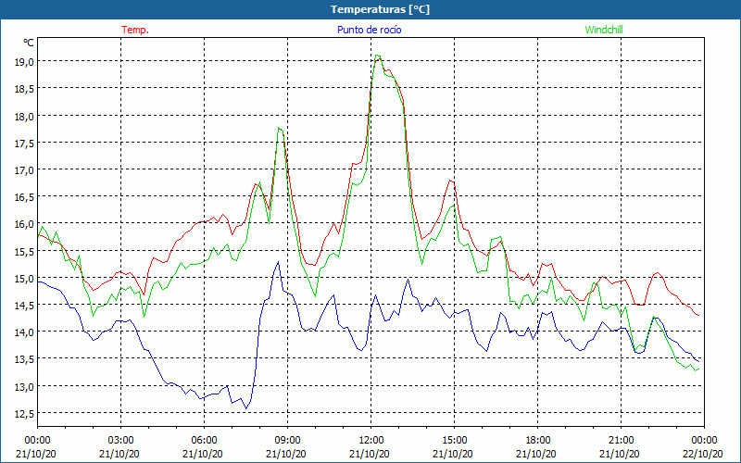Viewport: 741px width, 463px height.
Task: Select the blue 'Punto de rocío' legend label
Action: pyautogui.click(x=369, y=30)
